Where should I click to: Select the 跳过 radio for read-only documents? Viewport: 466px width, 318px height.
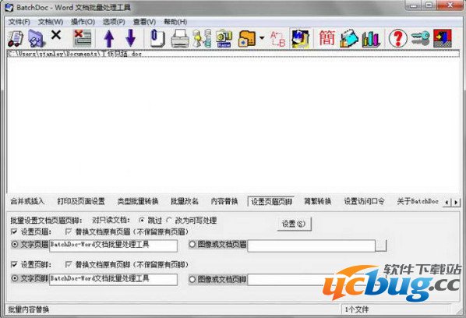point(142,221)
